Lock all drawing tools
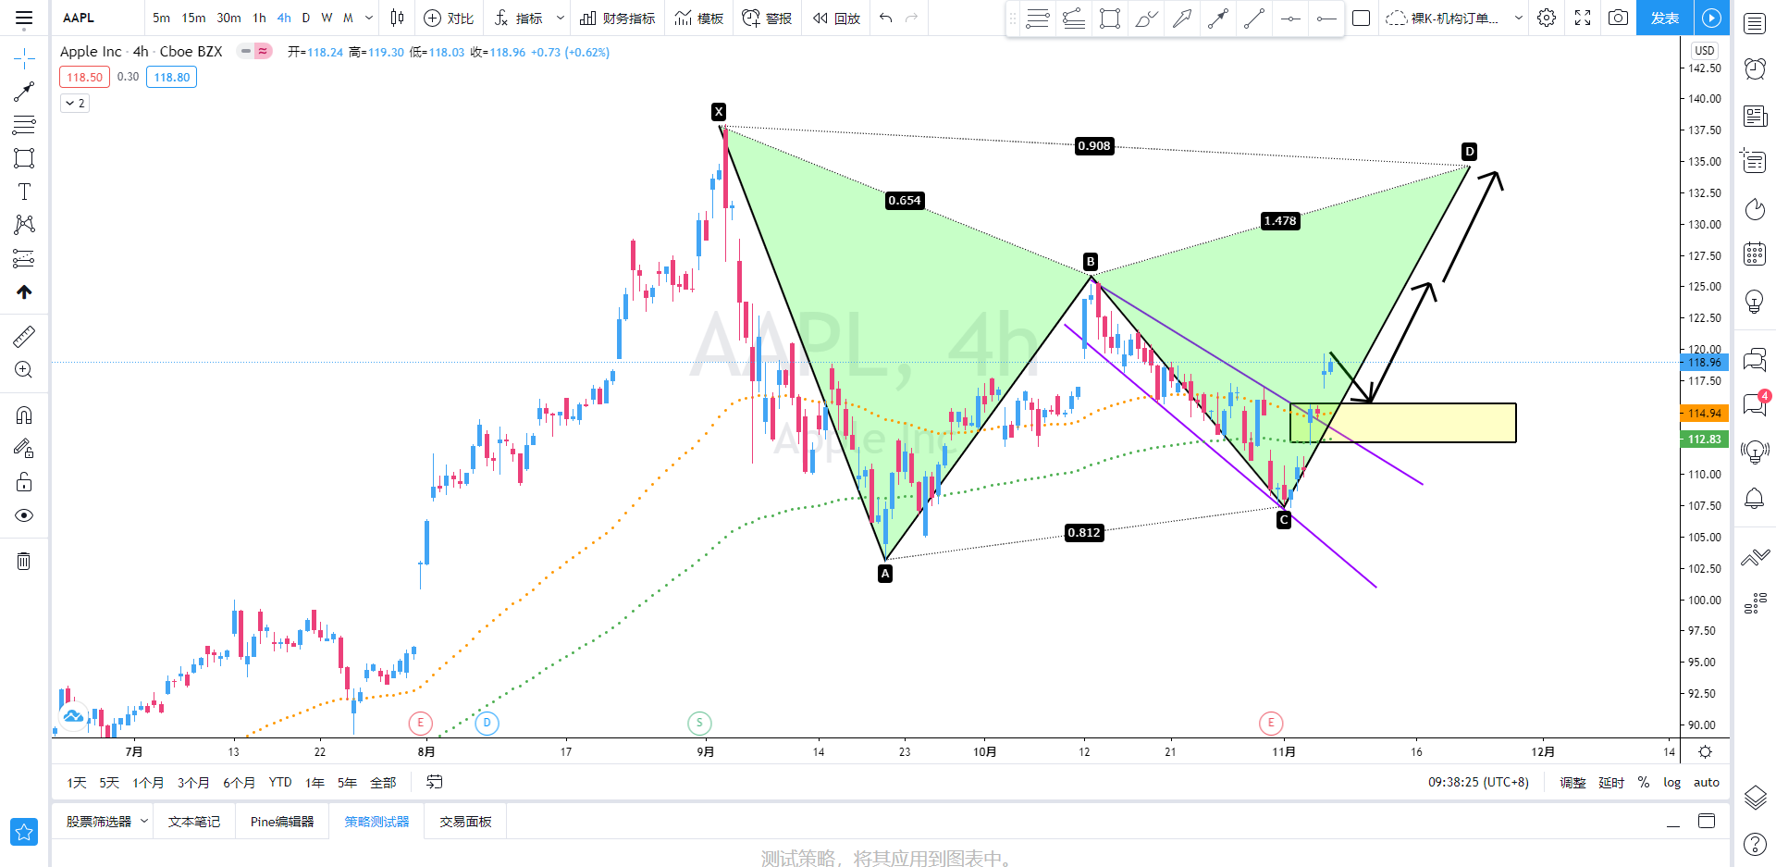This screenshot has height=867, width=1776. [24, 482]
